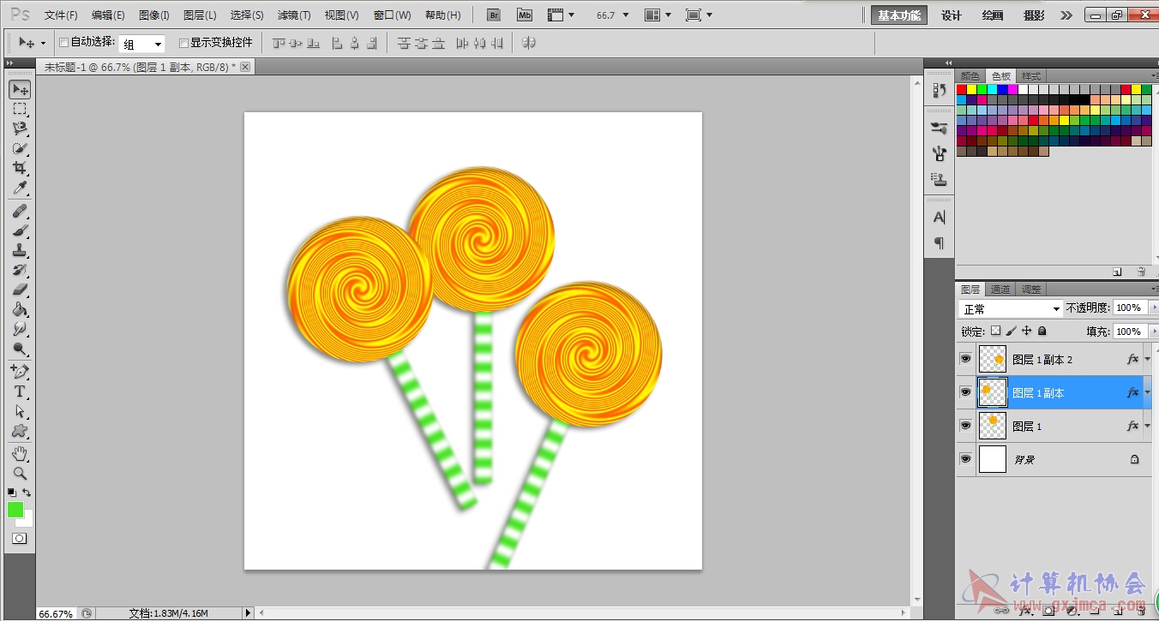Image resolution: width=1159 pixels, height=621 pixels.
Task: Select the Rectangular Marquee tool
Action: click(20, 110)
